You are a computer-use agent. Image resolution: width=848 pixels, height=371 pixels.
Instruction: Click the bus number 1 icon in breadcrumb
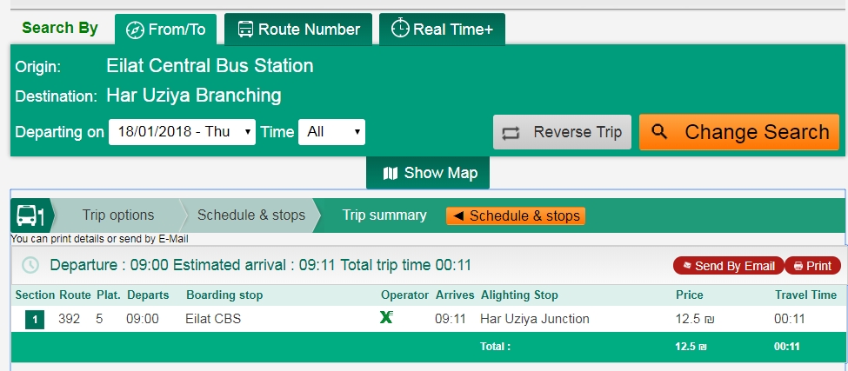(x=30, y=215)
